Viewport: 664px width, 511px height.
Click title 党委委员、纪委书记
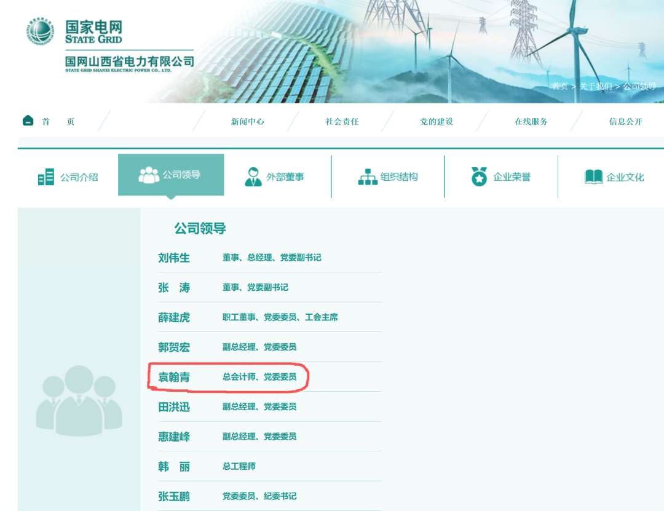259,496
